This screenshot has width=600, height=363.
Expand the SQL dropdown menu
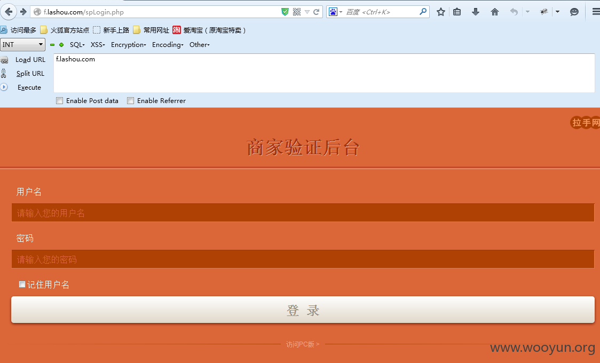[x=77, y=45]
